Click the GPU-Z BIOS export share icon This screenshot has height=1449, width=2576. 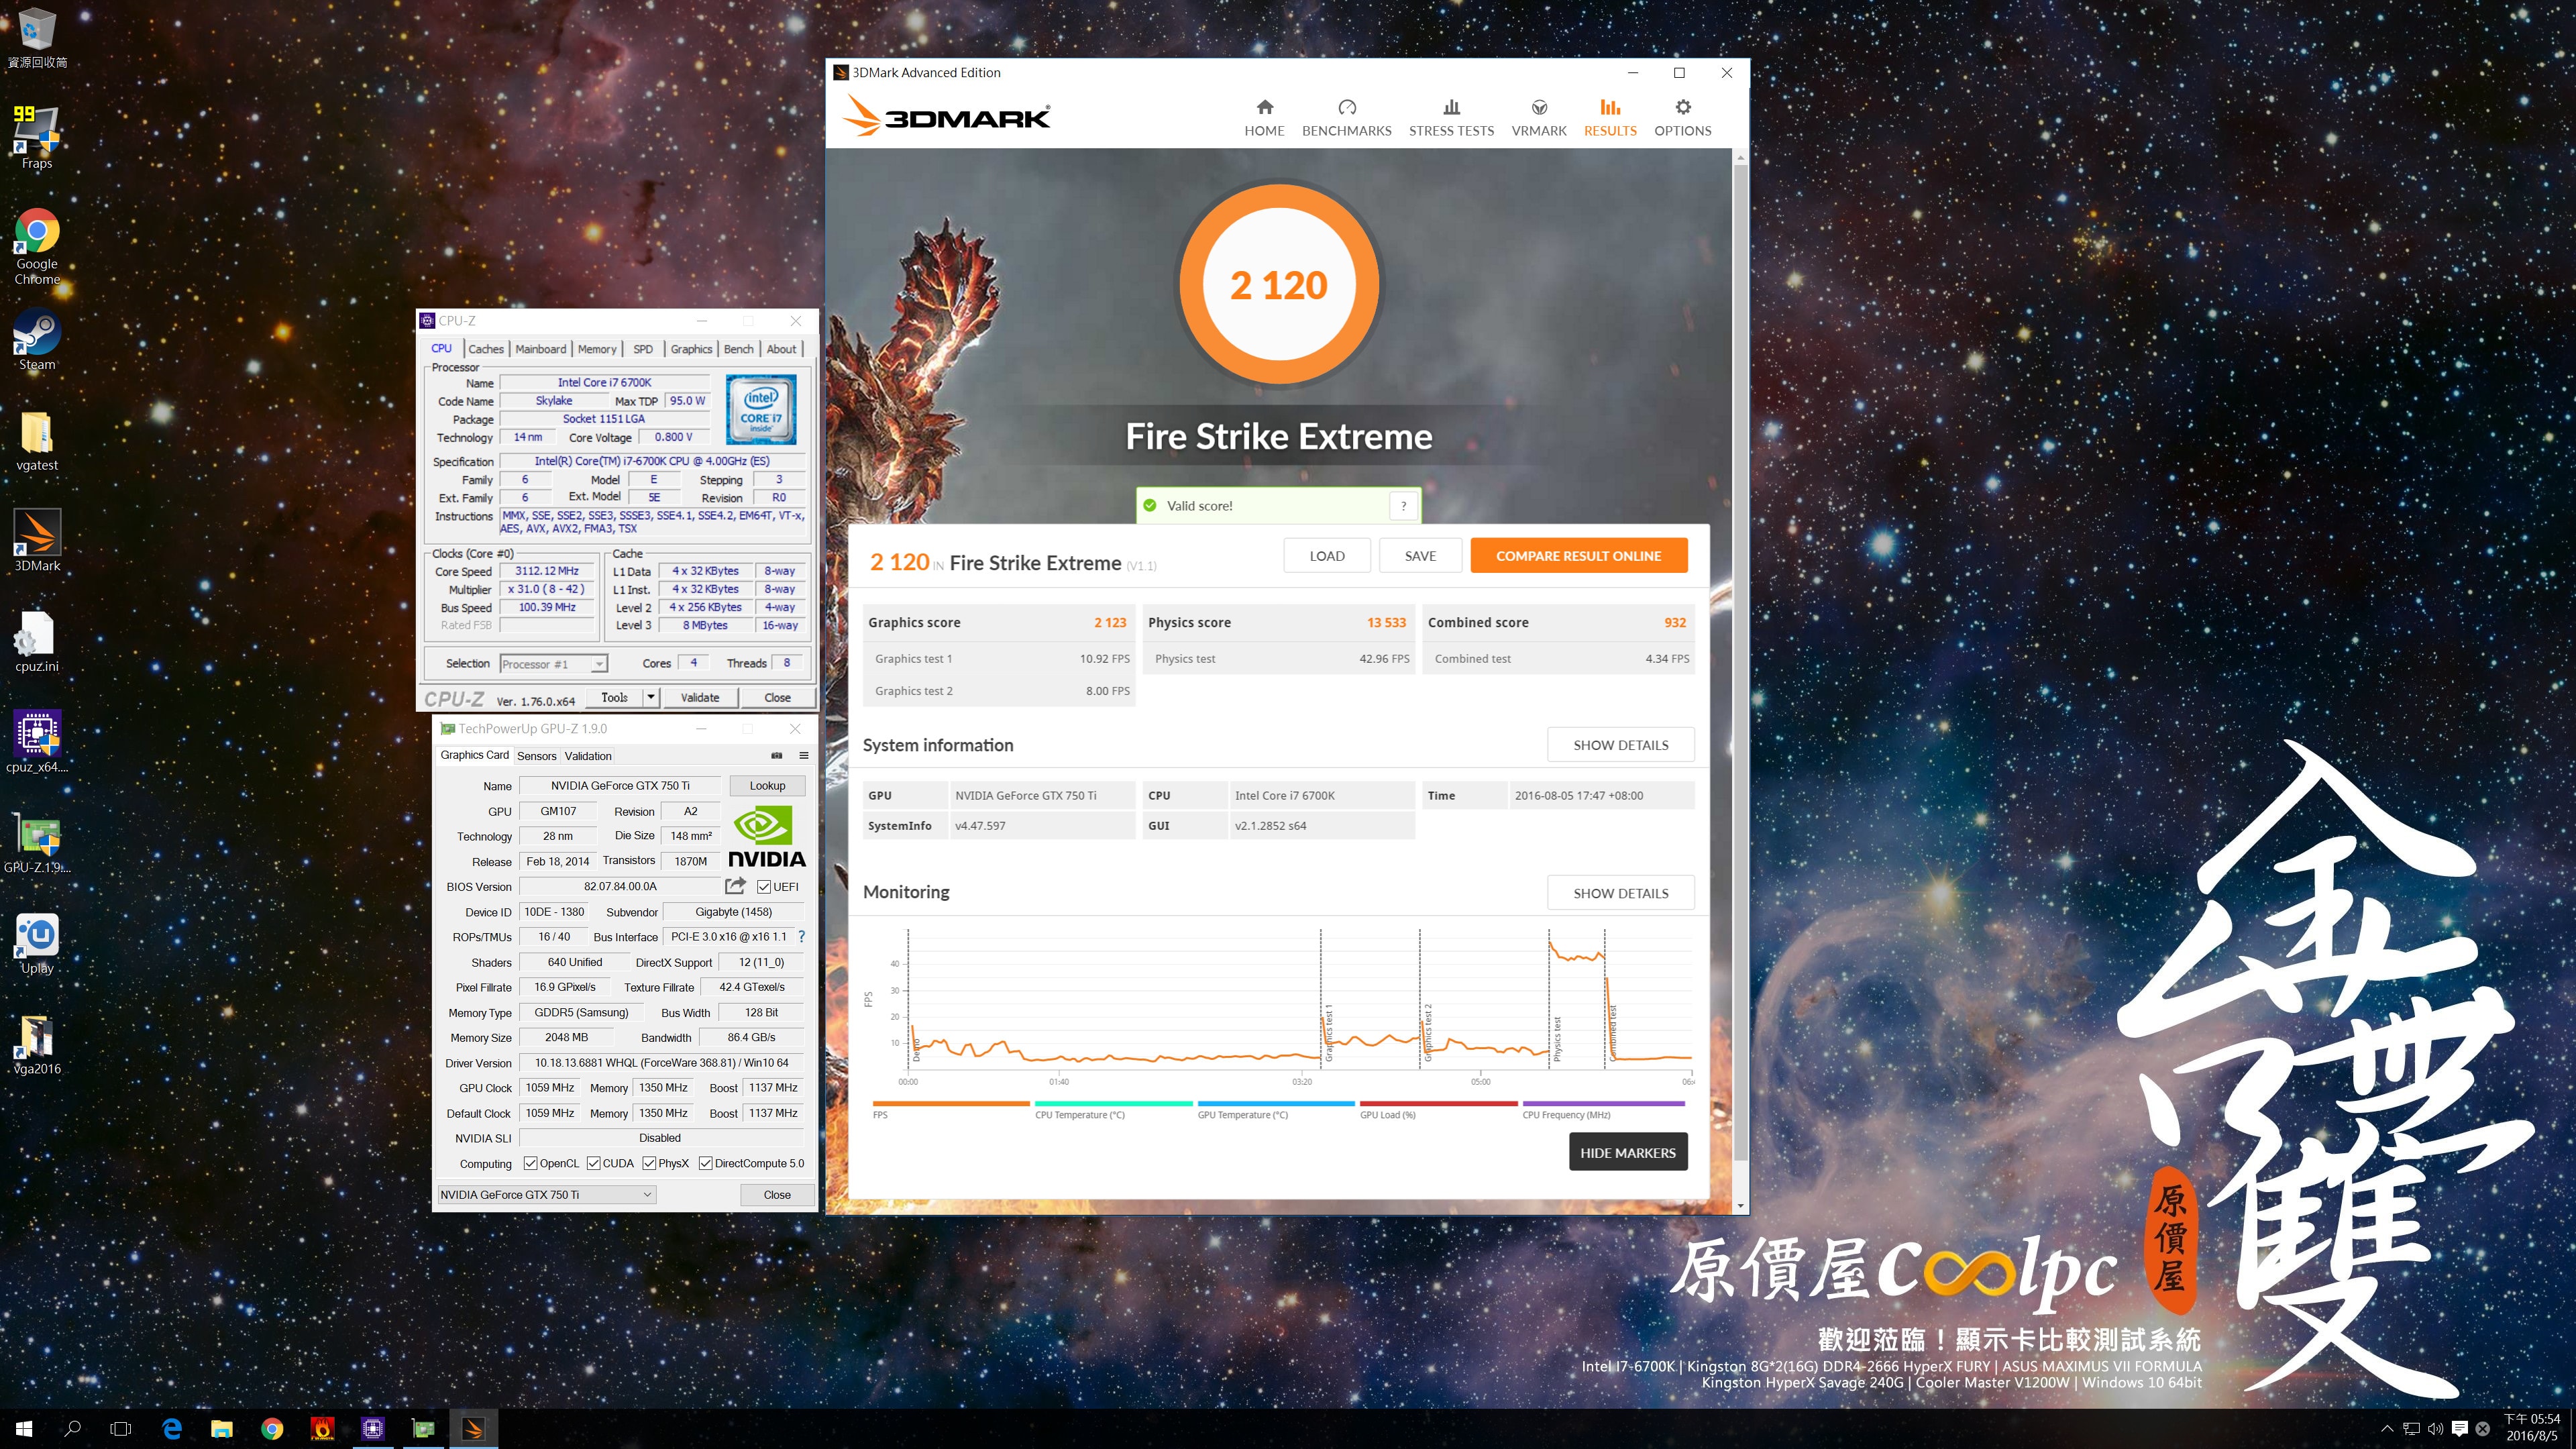735,886
